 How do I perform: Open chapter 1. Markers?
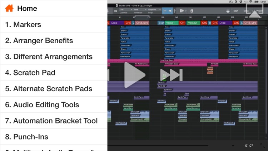[54, 24]
